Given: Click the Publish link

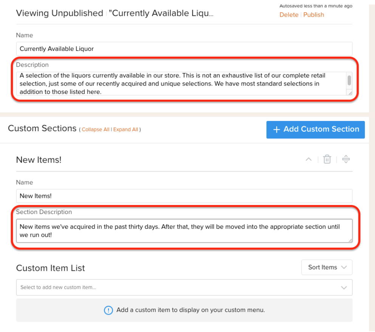Looking at the screenshot, I should click(x=313, y=15).
